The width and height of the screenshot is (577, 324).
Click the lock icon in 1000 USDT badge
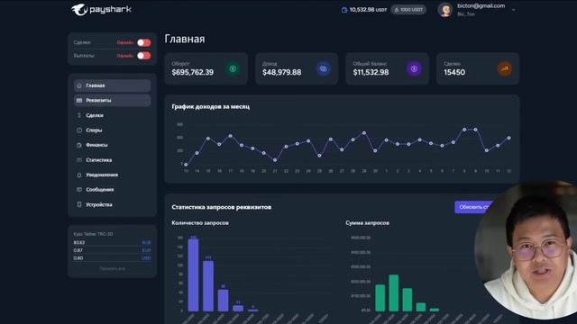[397, 10]
